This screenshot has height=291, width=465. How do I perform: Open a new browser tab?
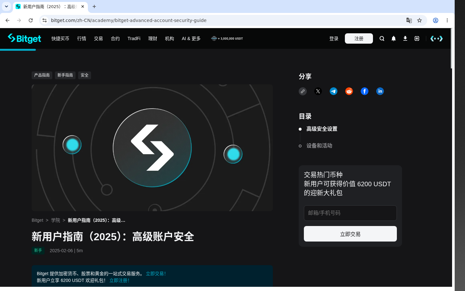point(94,6)
